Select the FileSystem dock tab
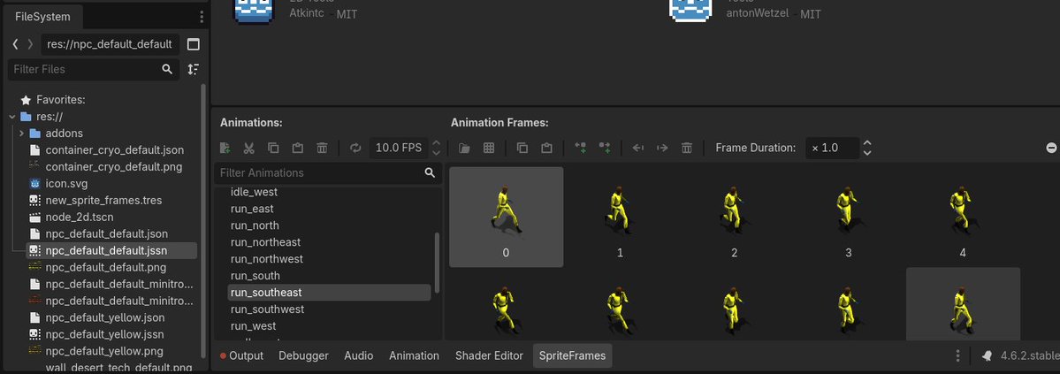This screenshot has height=374, width=1060. 42,17
